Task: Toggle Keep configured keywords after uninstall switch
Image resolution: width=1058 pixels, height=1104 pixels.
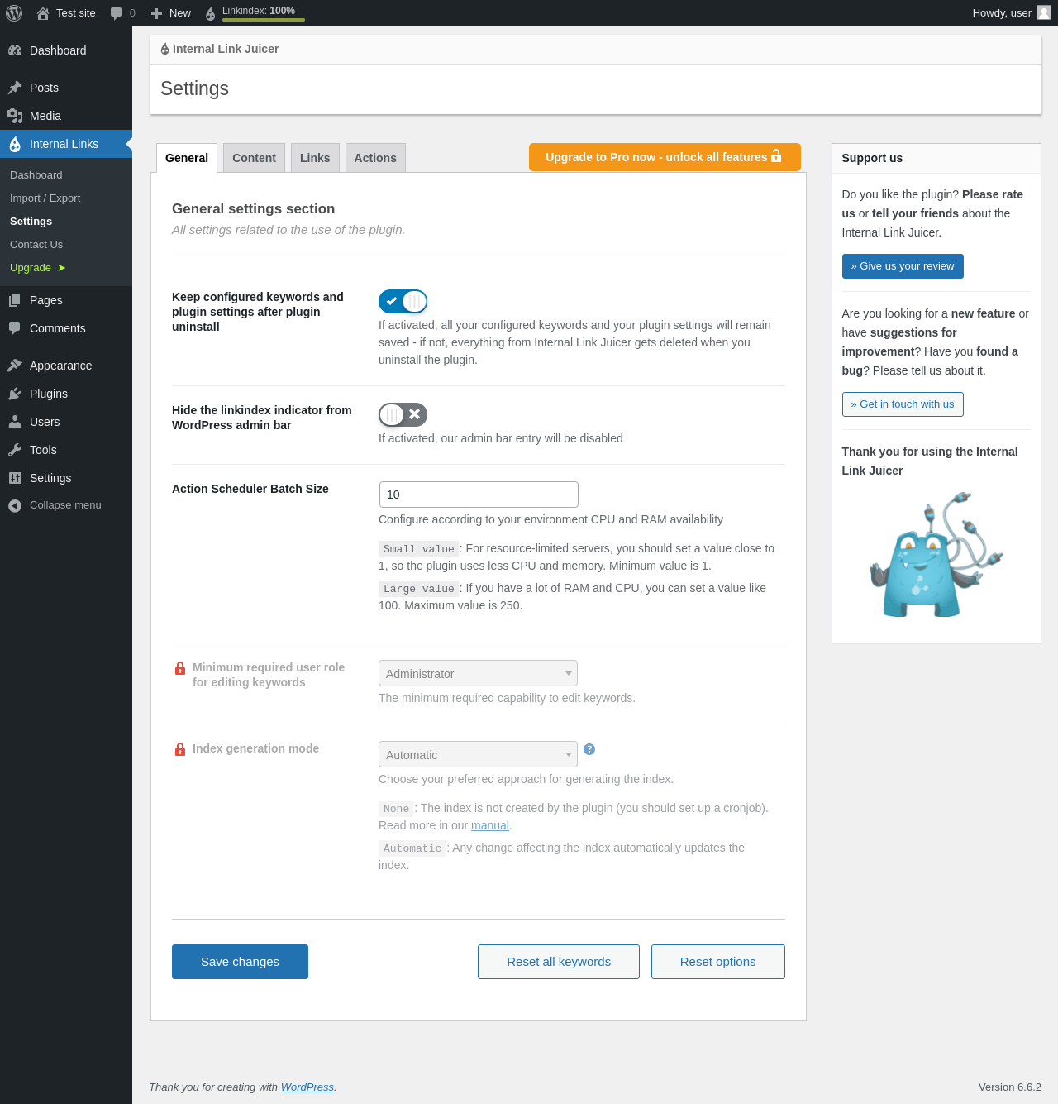Action: click(x=403, y=301)
